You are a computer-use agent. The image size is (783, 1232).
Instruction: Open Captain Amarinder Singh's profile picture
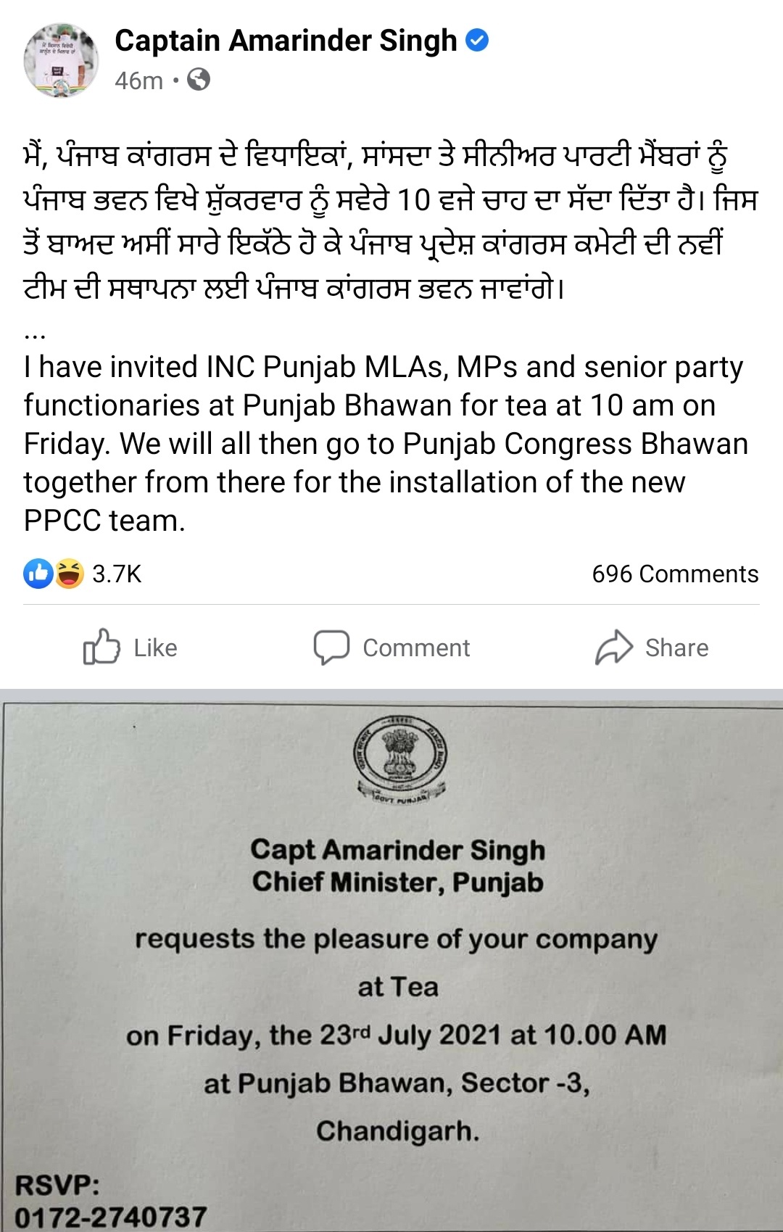click(61, 60)
